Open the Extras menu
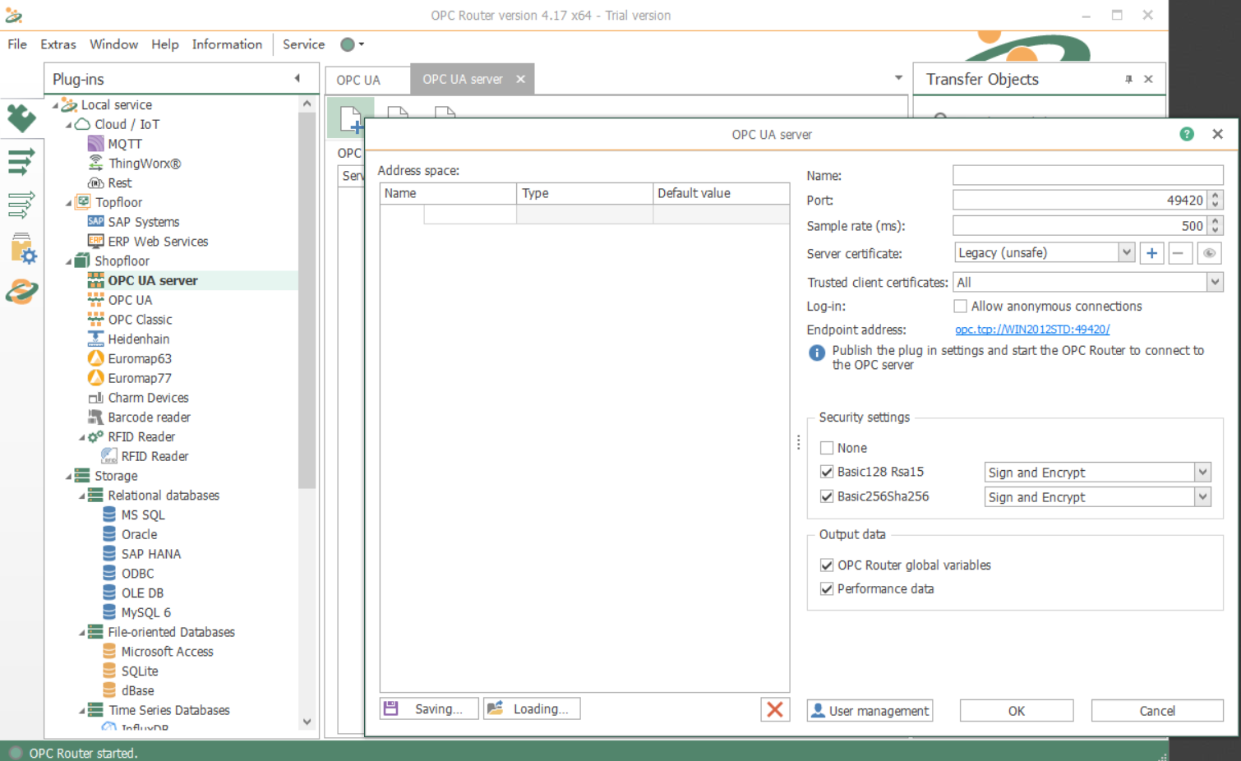Viewport: 1241px width, 761px height. 58,44
